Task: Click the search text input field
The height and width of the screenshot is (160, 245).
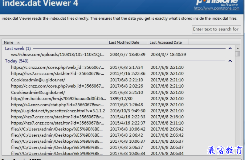Action: click(216, 29)
